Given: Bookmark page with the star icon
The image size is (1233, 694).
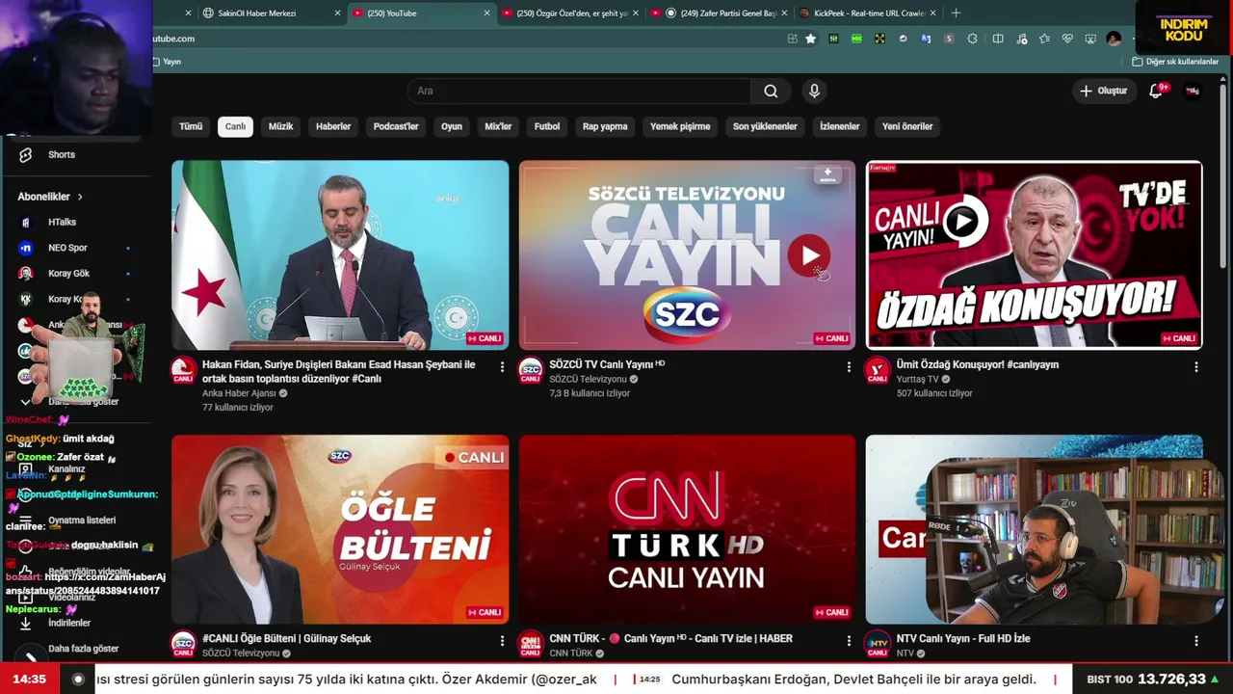Looking at the screenshot, I should pyautogui.click(x=810, y=39).
